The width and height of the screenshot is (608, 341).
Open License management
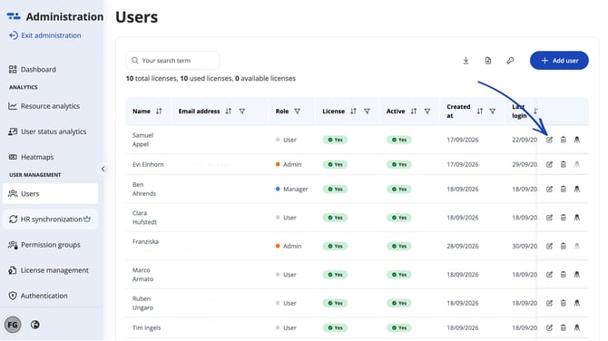click(x=50, y=270)
